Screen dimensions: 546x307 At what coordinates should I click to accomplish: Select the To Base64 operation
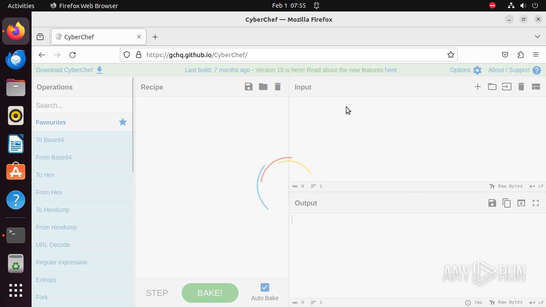82,140
